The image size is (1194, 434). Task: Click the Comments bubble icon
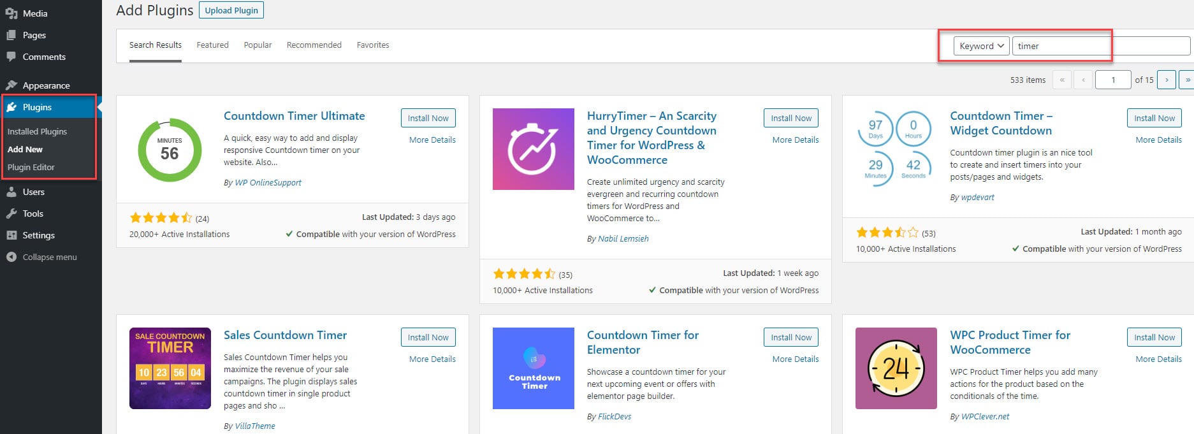click(x=11, y=57)
